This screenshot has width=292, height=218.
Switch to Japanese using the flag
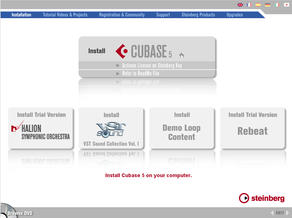point(286,5)
